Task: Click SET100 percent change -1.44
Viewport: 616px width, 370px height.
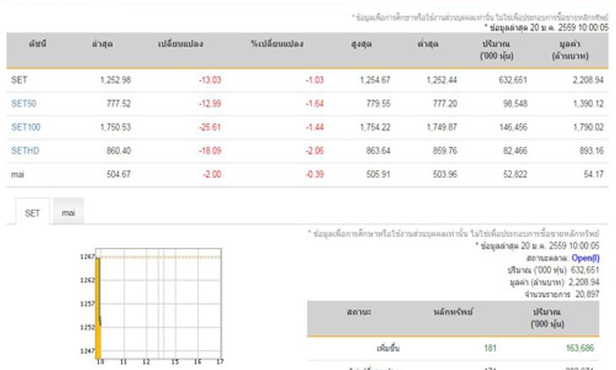Action: click(315, 127)
